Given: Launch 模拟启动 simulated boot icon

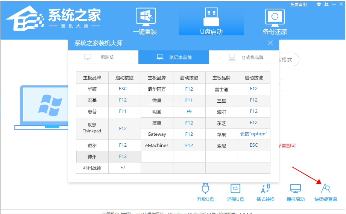Looking at the screenshot, I should (x=295, y=192).
